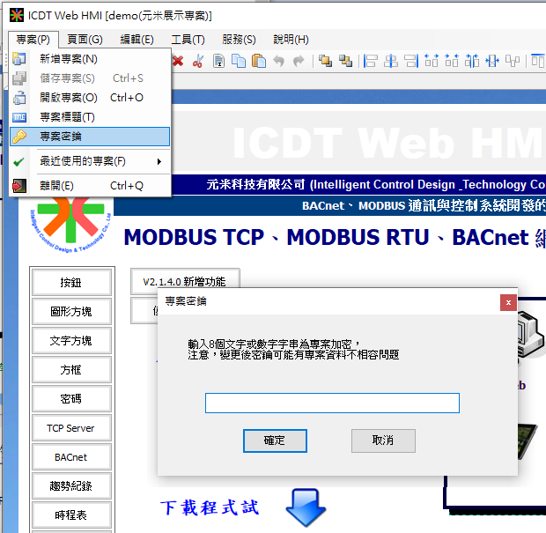546x533 pixels.
Task: Click 離開(E) to exit the application
Action: click(x=57, y=186)
